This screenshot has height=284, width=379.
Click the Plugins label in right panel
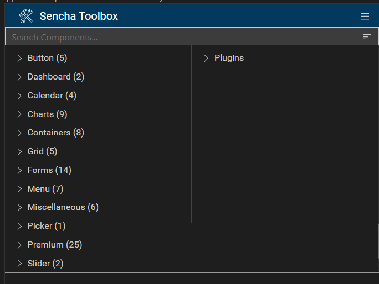pyautogui.click(x=229, y=58)
